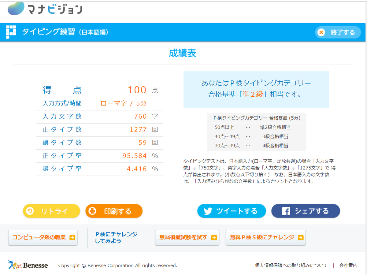Retry the test with リトライ
This screenshot has width=367, height=275.
tap(51, 211)
